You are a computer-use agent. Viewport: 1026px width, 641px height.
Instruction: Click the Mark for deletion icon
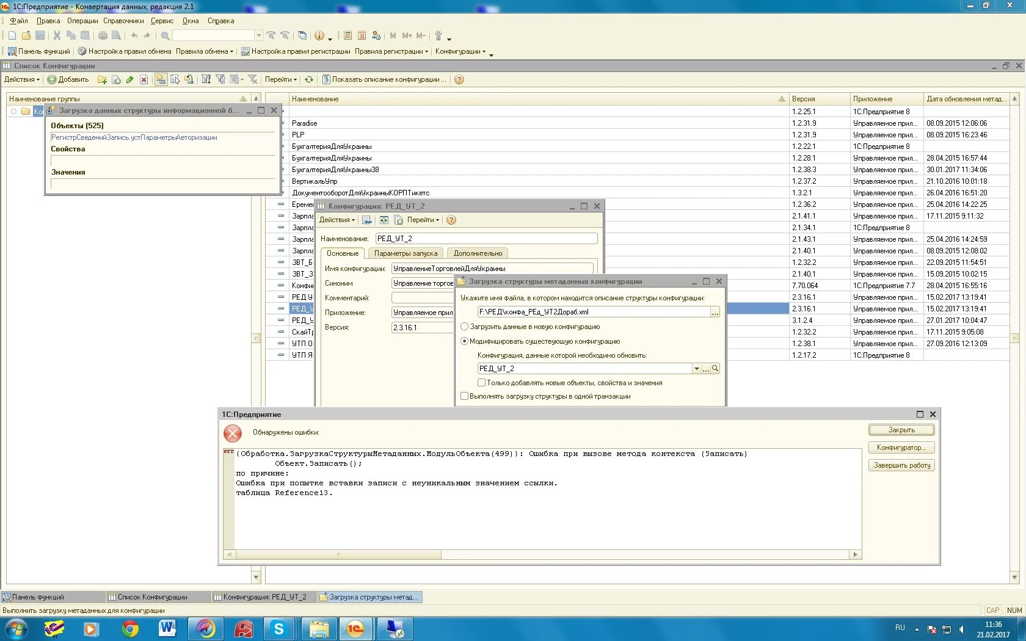[x=144, y=79]
